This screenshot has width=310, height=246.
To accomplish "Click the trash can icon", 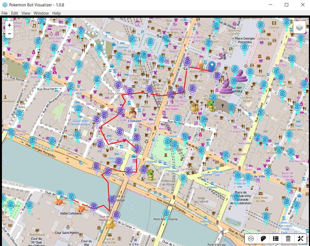I will 288,239.
